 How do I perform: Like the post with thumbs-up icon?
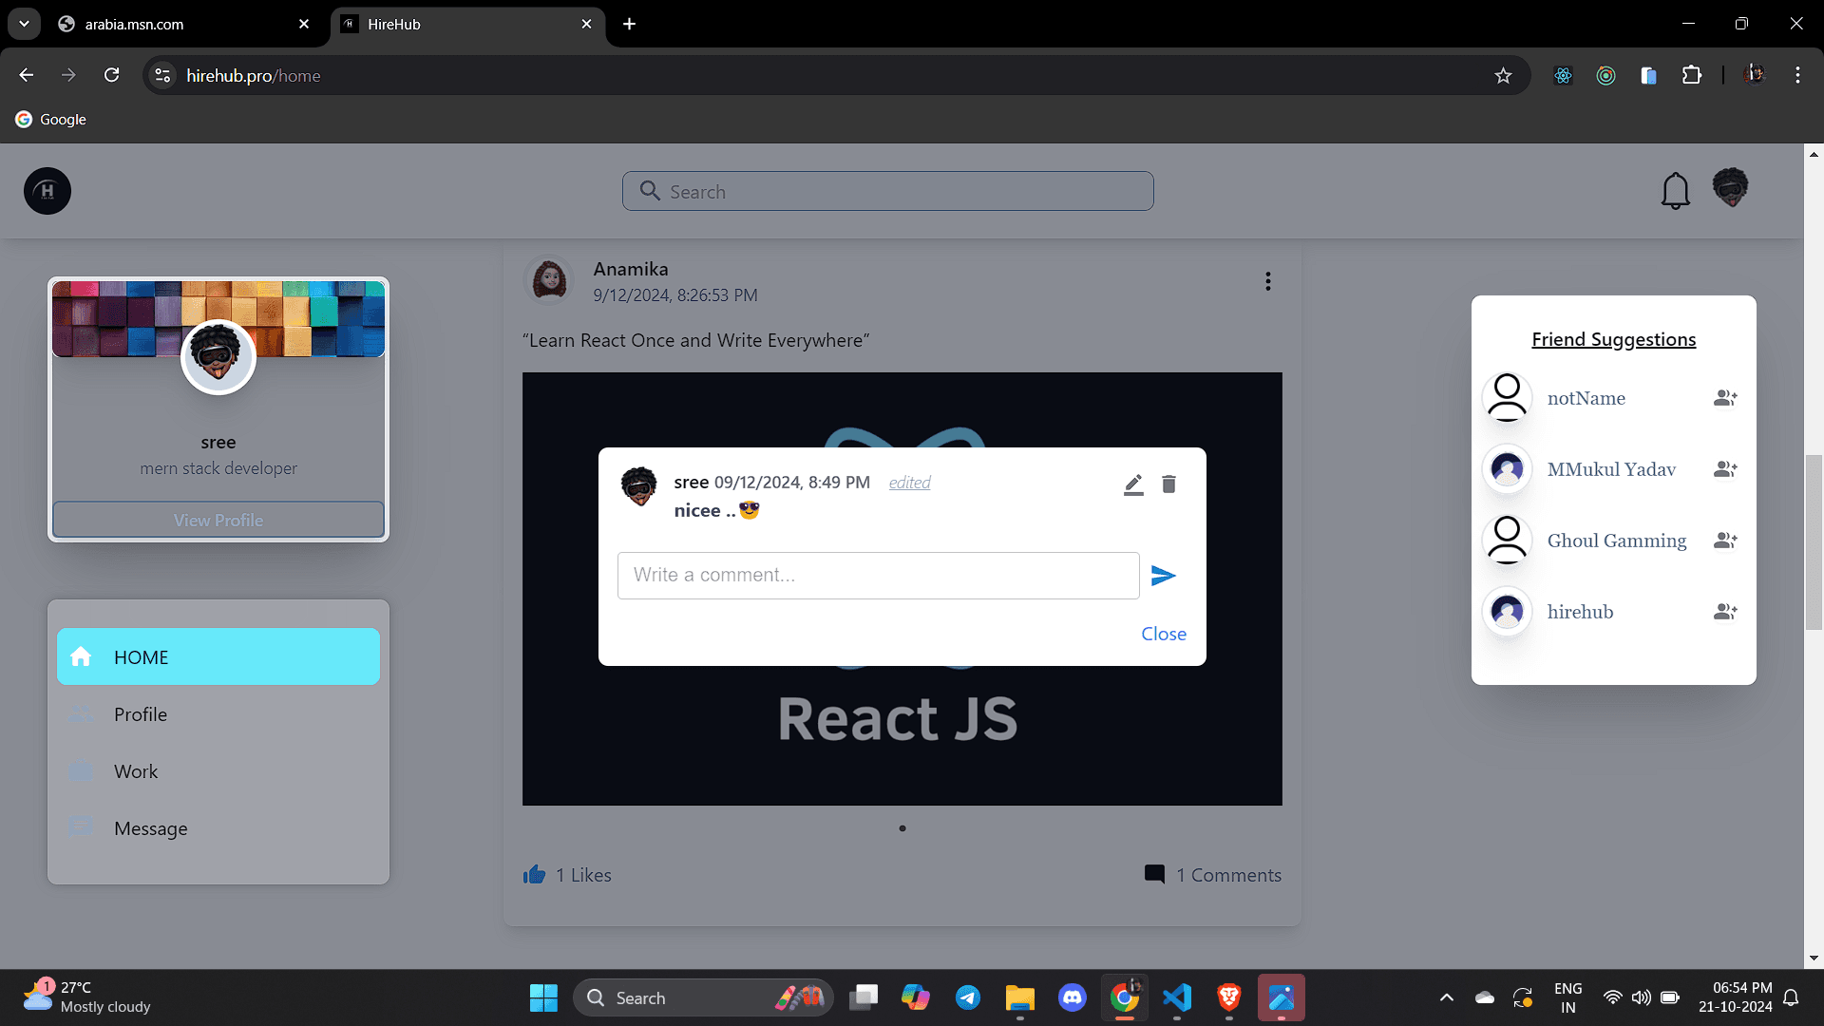pyautogui.click(x=534, y=874)
